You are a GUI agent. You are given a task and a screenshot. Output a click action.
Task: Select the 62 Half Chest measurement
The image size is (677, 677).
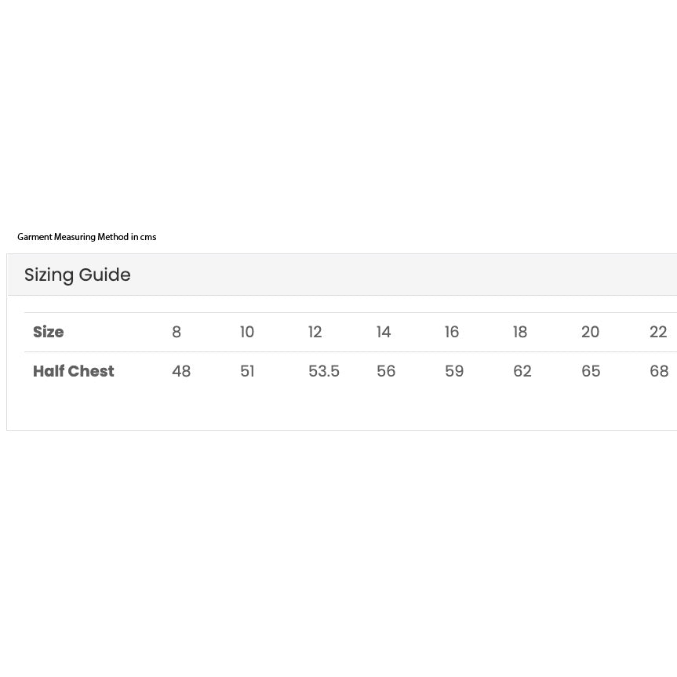[x=522, y=371]
